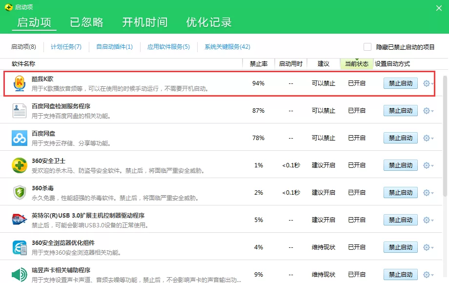Image resolution: width=449 pixels, height=283 pixels.
Task: Click the 78% 禁止率 value
Action: point(258,138)
